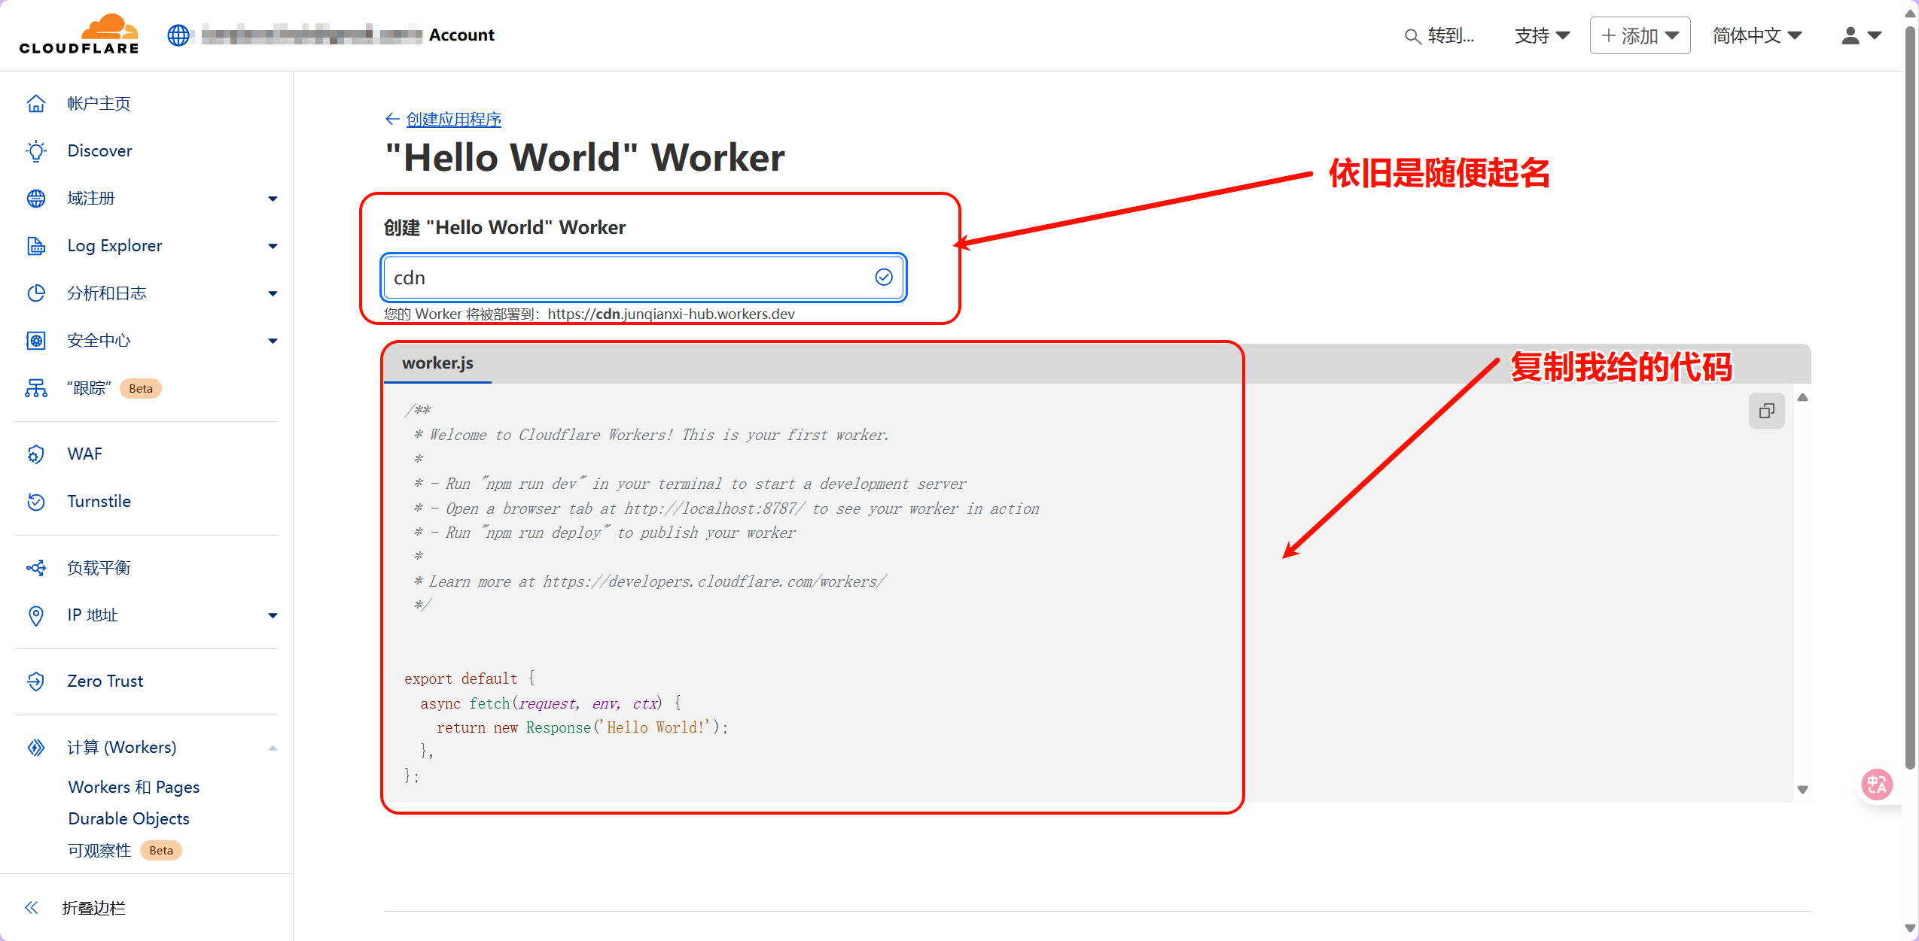Click the code editor scroll down arrow

pos(1802,789)
